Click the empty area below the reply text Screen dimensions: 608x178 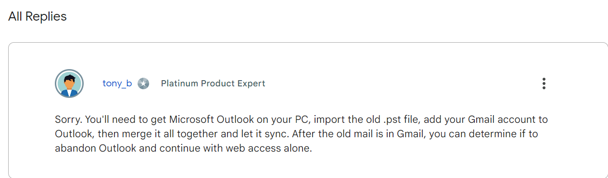coord(308,166)
